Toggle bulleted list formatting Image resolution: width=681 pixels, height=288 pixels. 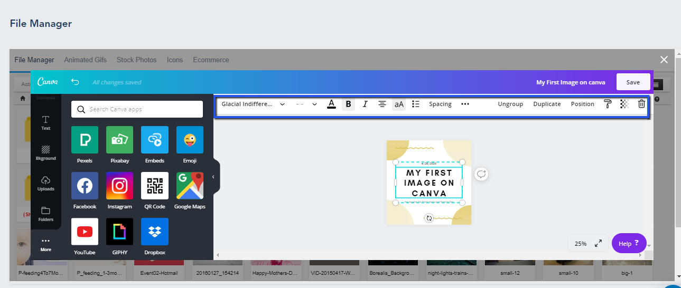[416, 104]
